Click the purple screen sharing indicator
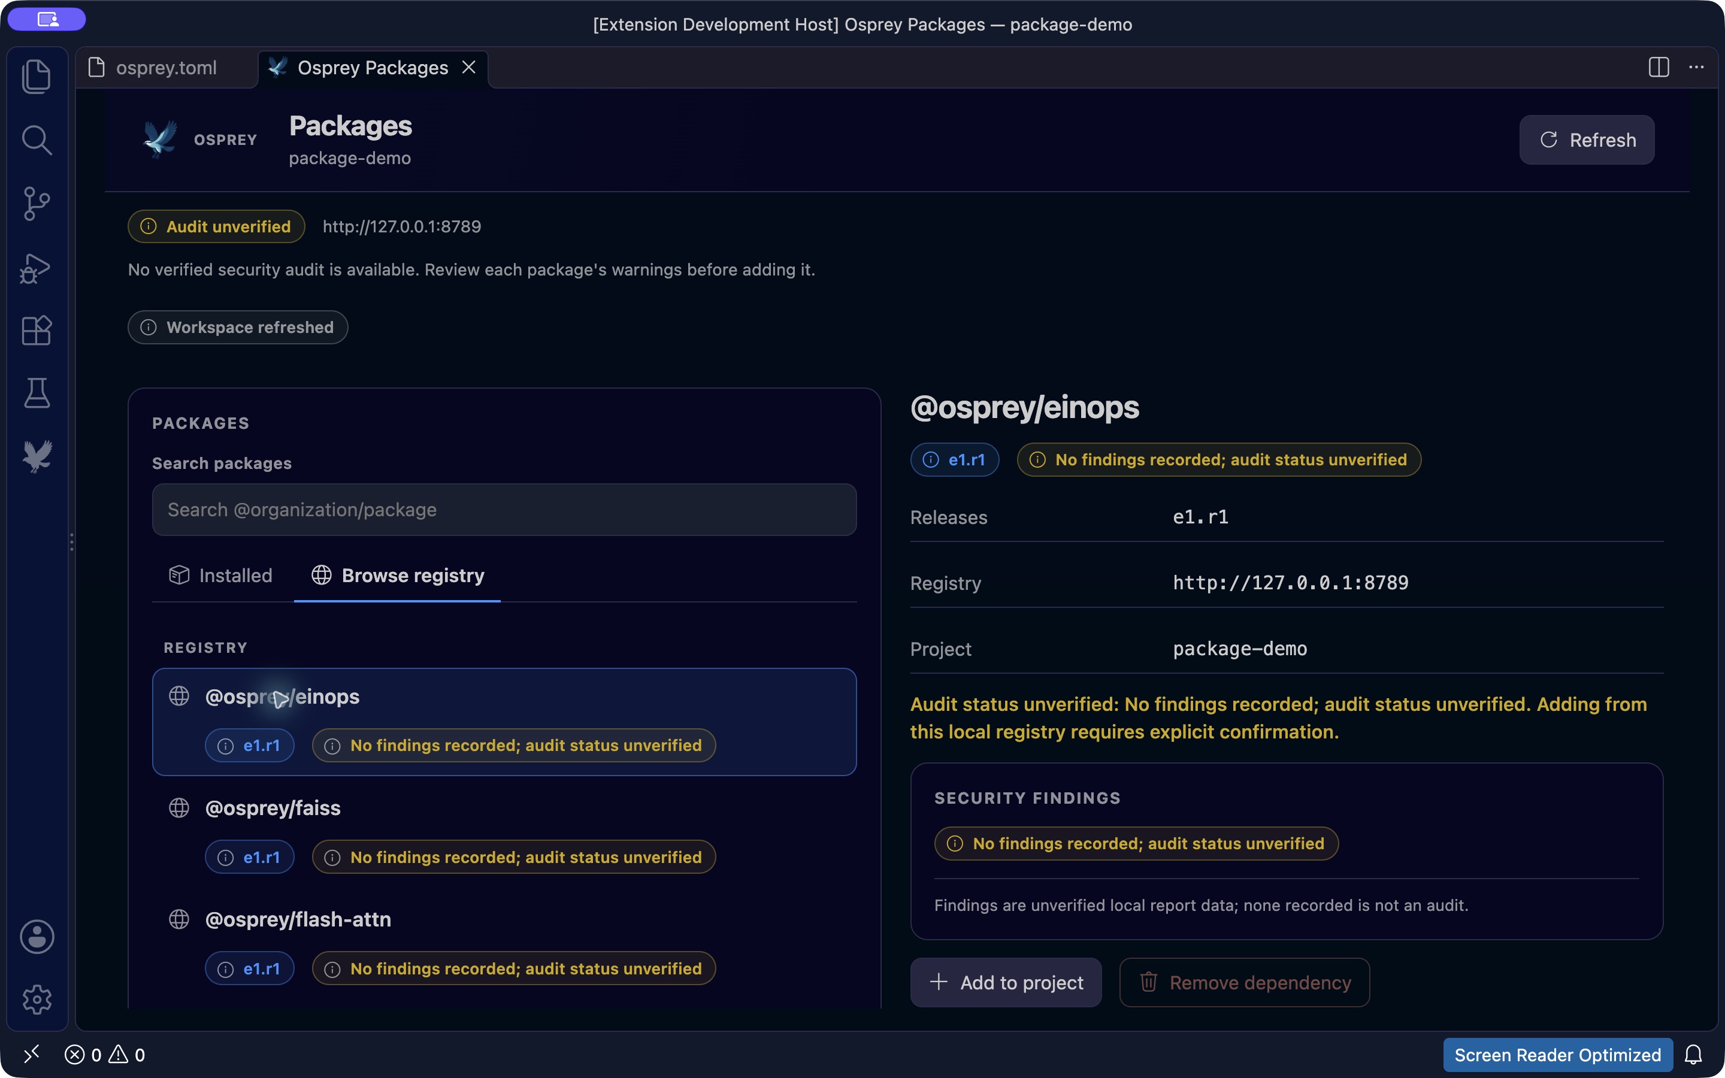The width and height of the screenshot is (1725, 1078). click(x=47, y=19)
